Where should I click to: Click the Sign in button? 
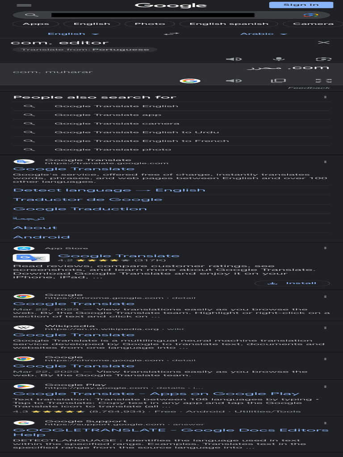coord(301,5)
